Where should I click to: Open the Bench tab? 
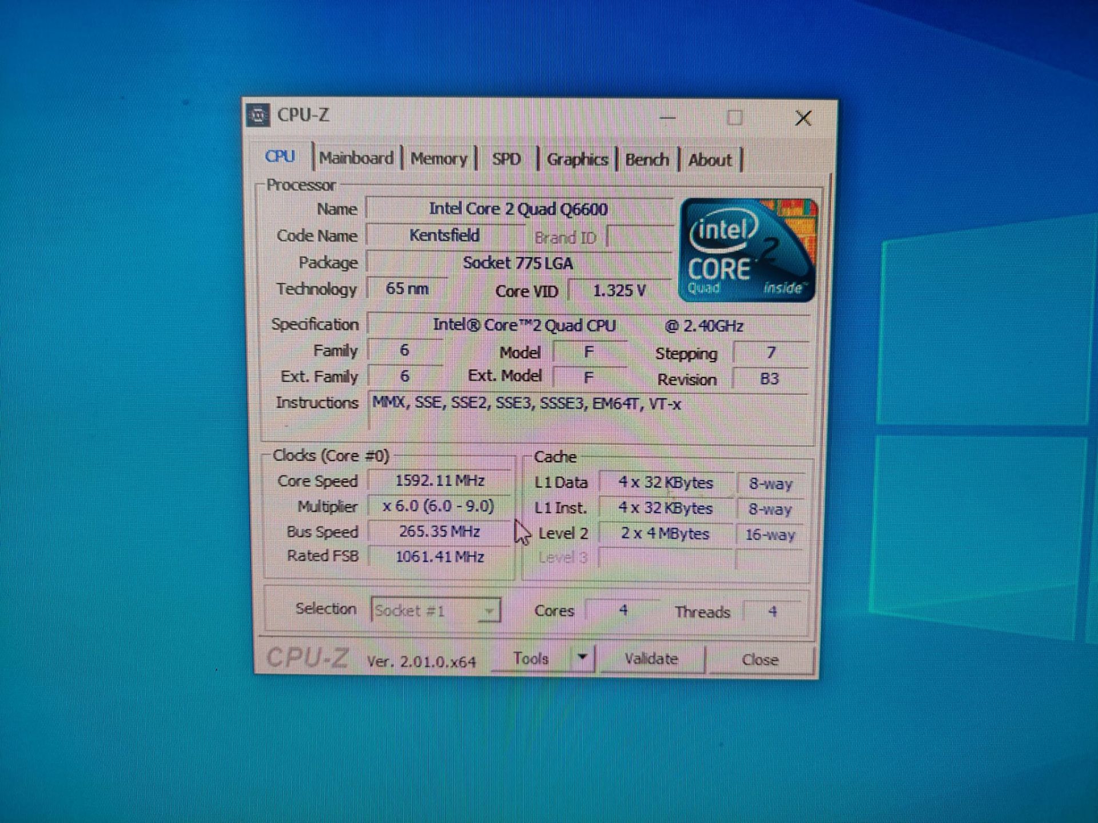tap(647, 159)
